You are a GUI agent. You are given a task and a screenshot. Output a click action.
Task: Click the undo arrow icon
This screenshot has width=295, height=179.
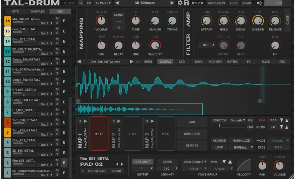click(194, 3)
